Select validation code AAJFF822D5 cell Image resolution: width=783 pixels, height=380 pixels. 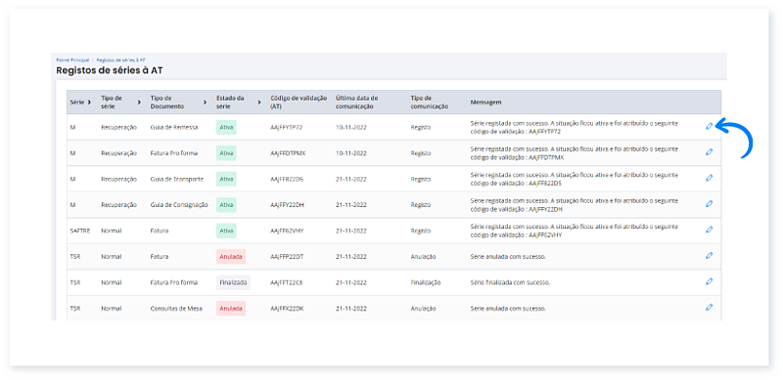[x=287, y=179]
